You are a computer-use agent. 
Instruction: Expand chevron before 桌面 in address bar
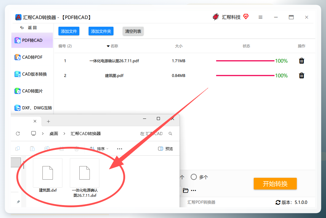coord(43,134)
